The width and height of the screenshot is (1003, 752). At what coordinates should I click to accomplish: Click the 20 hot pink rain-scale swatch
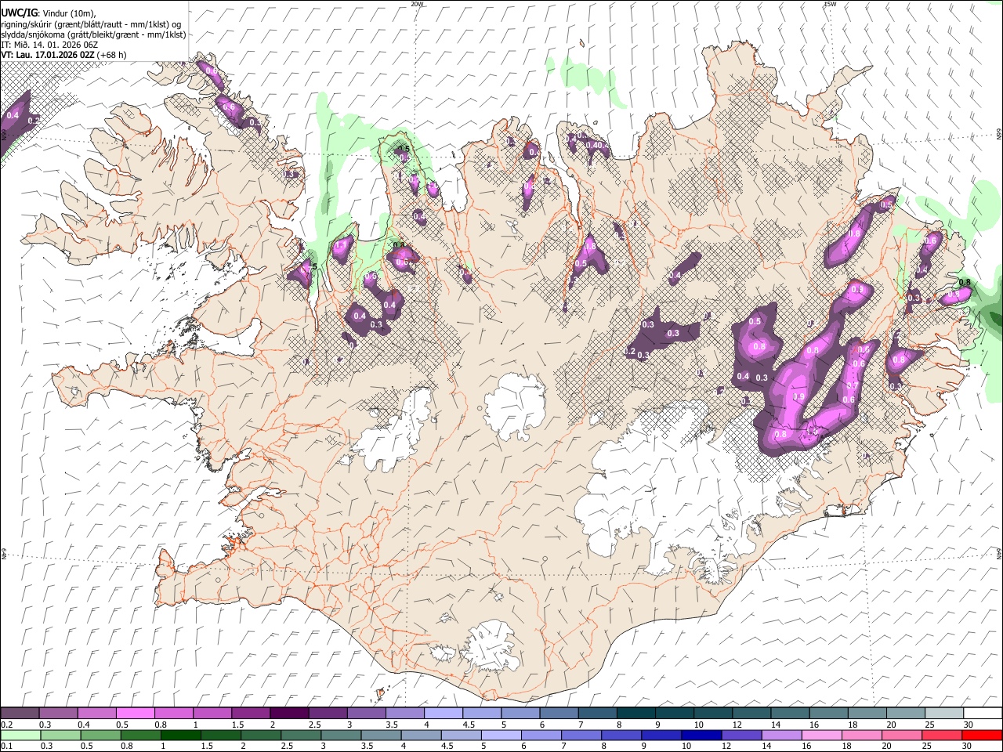(x=902, y=736)
